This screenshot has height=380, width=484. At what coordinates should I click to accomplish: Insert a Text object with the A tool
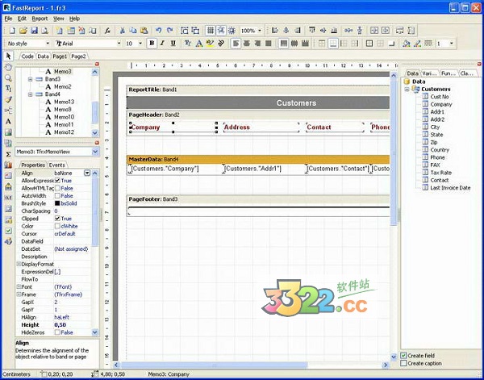tap(8, 121)
